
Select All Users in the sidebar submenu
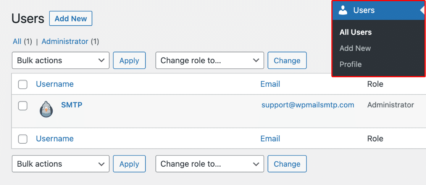coord(356,32)
